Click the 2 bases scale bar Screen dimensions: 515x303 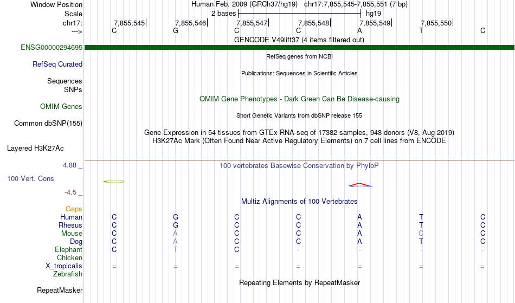click(x=299, y=14)
